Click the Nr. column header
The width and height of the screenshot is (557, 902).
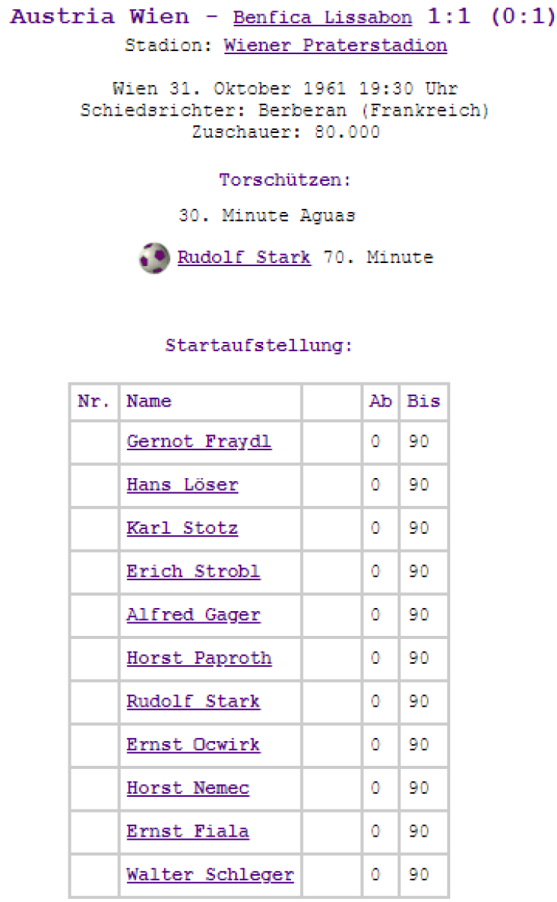(93, 401)
